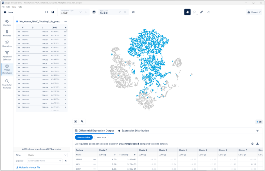Open the Split view dropdown
The image size is (265, 171).
click(108, 12)
